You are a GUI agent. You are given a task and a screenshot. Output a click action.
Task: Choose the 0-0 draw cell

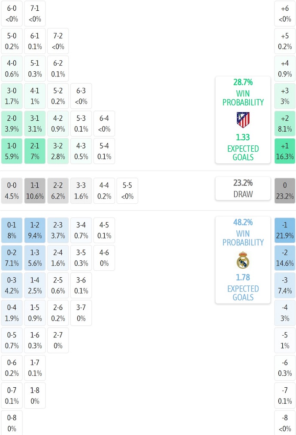coord(12,190)
